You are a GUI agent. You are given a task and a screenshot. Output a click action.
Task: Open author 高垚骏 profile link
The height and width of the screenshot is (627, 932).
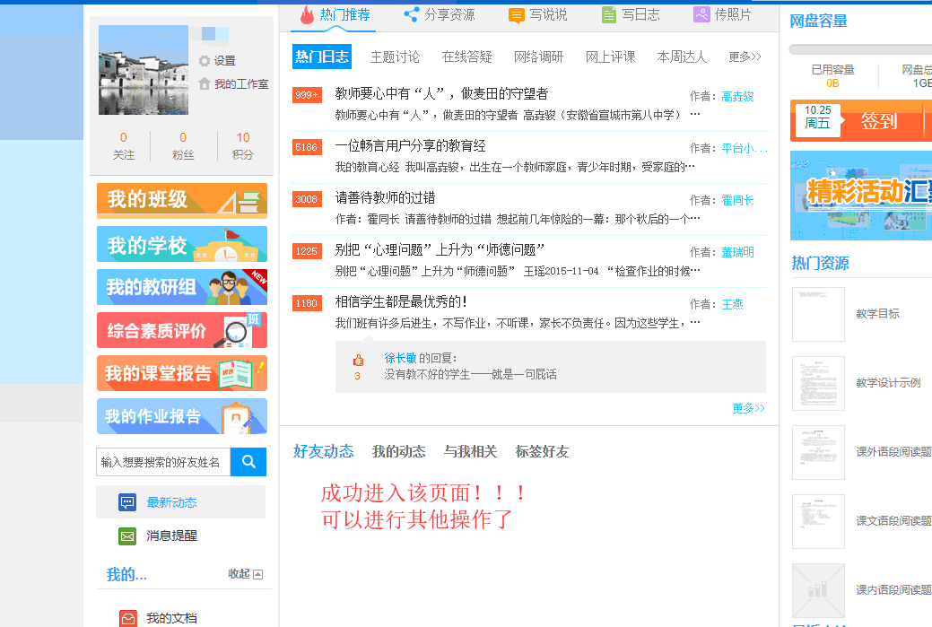tap(737, 96)
